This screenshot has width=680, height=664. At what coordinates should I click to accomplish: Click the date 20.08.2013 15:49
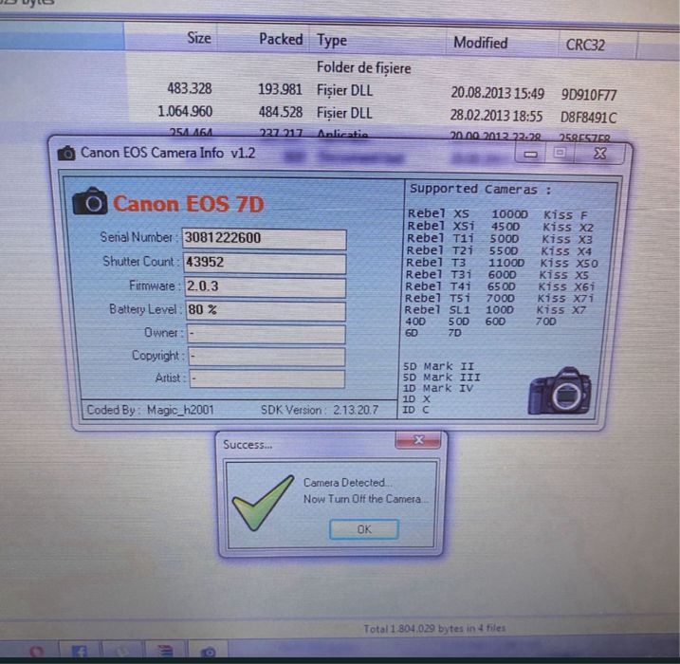pos(497,92)
